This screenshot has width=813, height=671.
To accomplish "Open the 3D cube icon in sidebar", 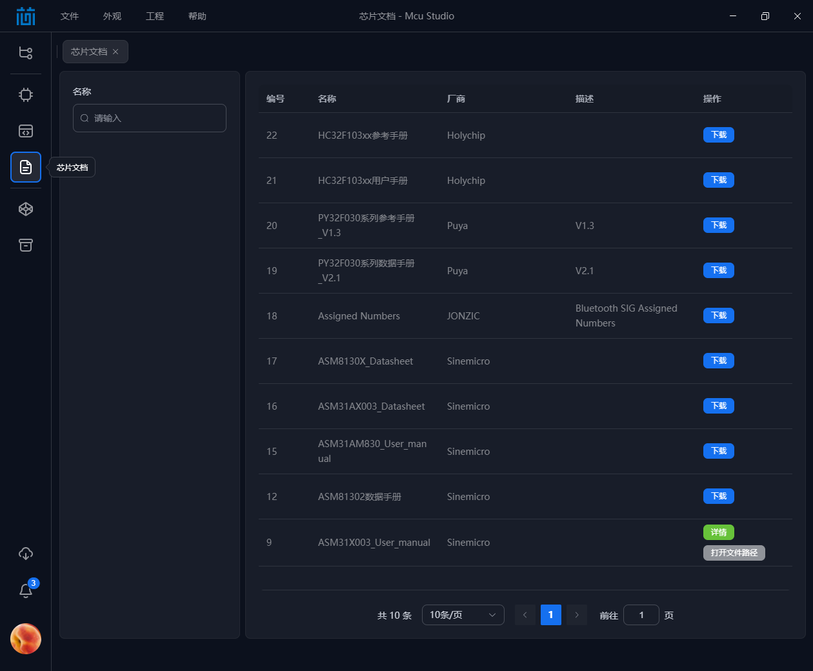I will pyautogui.click(x=26, y=209).
